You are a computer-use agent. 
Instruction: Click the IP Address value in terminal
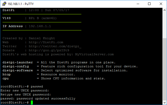click(x=40, y=26)
